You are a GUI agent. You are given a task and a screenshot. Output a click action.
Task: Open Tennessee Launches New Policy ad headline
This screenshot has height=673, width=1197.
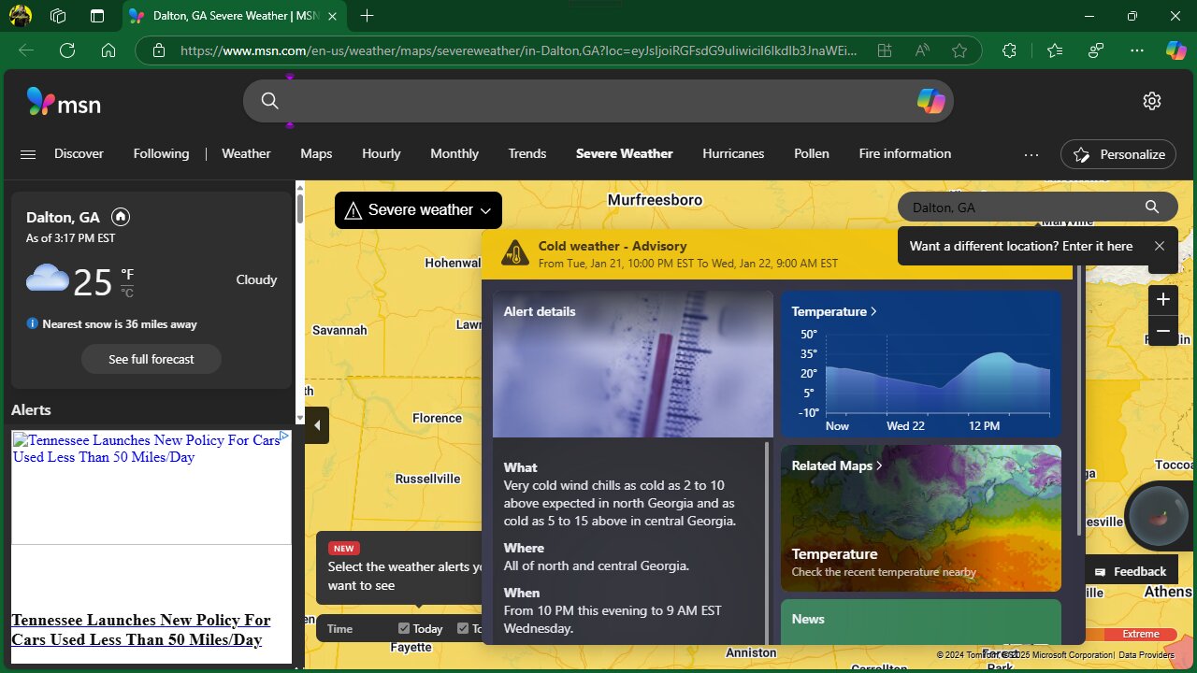point(141,630)
